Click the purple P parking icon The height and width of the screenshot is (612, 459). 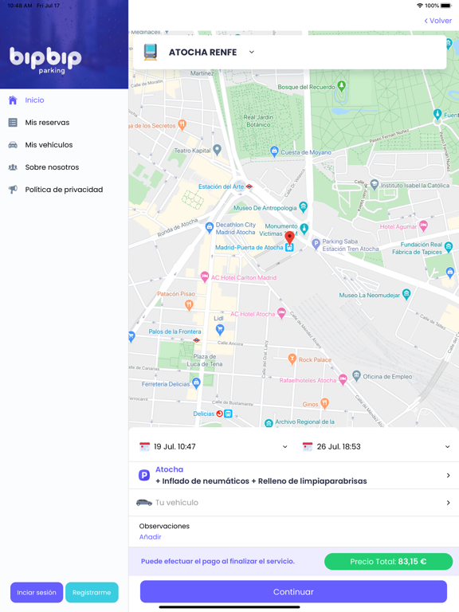[x=144, y=476]
